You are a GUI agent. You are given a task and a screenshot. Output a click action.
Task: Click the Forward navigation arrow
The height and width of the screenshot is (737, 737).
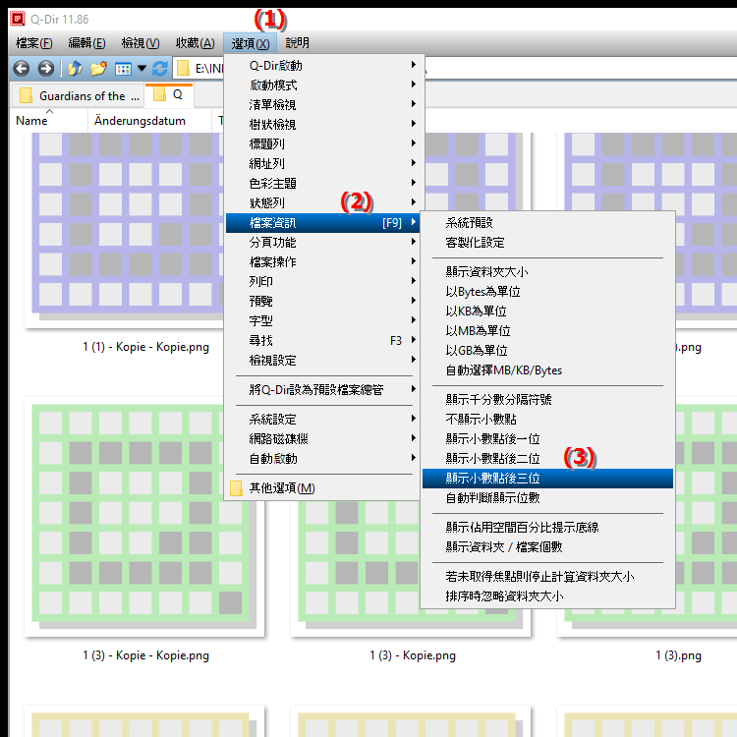tap(45, 69)
